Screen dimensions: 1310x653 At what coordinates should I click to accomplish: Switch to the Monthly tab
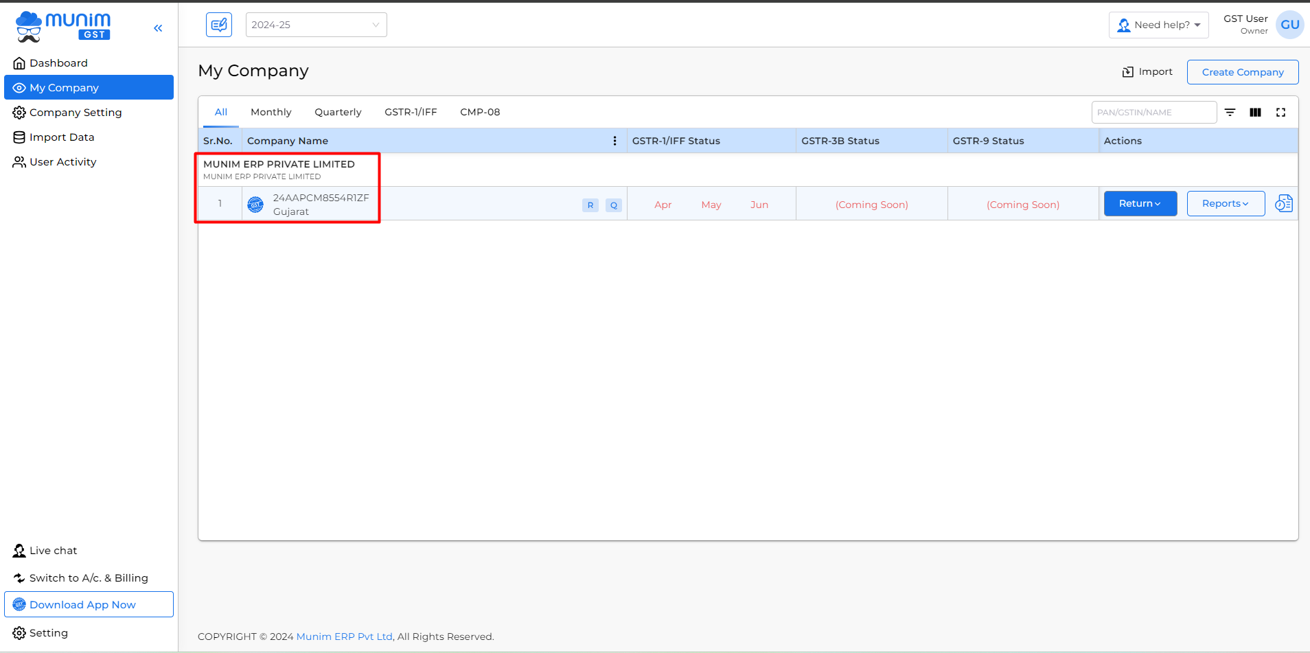coord(271,112)
